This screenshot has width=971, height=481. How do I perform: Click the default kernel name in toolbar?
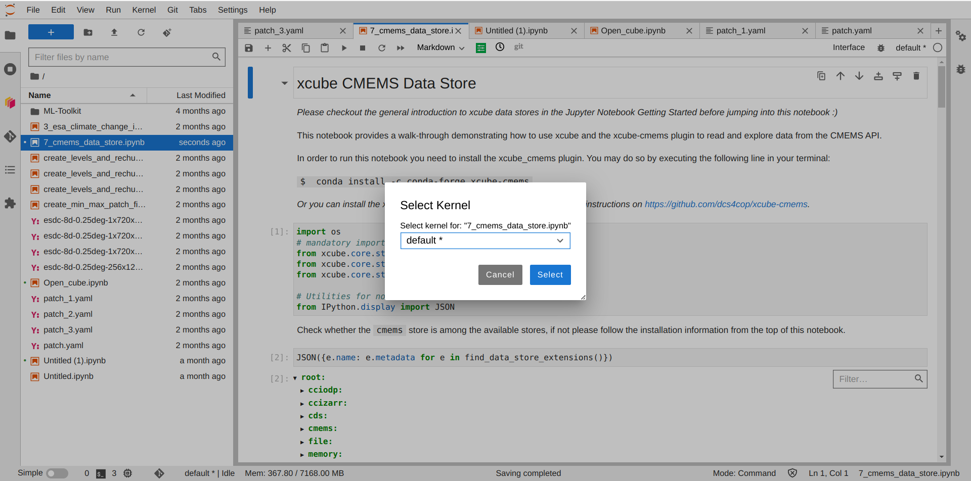[x=910, y=47]
